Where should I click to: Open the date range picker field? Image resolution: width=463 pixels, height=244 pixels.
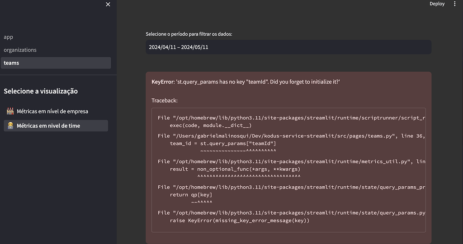click(x=288, y=47)
